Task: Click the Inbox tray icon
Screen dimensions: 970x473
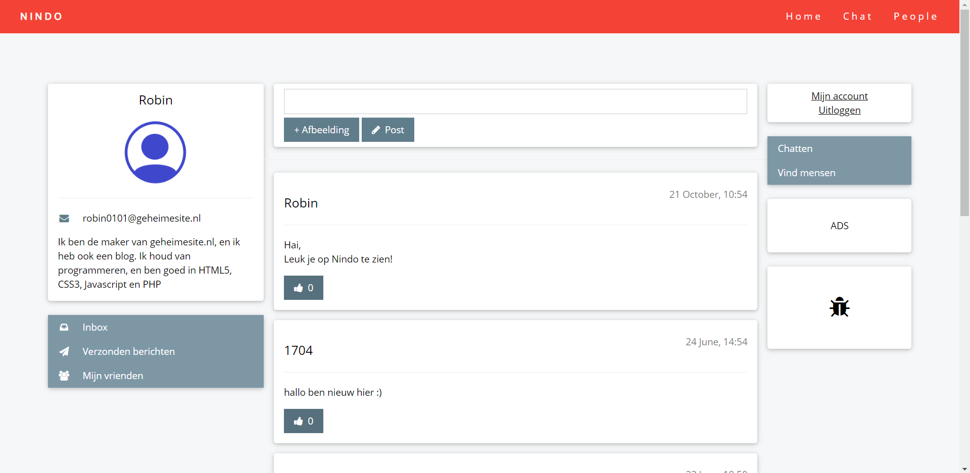Action: pyautogui.click(x=64, y=327)
